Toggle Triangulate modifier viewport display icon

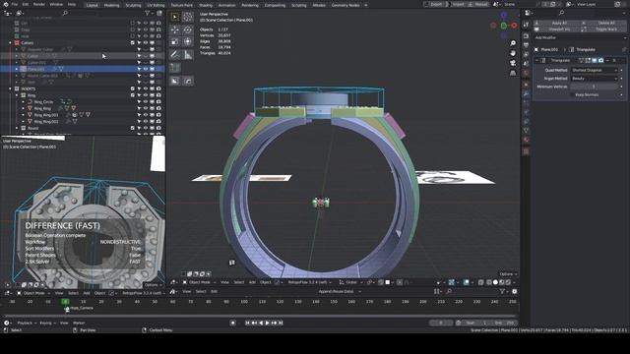click(x=595, y=60)
